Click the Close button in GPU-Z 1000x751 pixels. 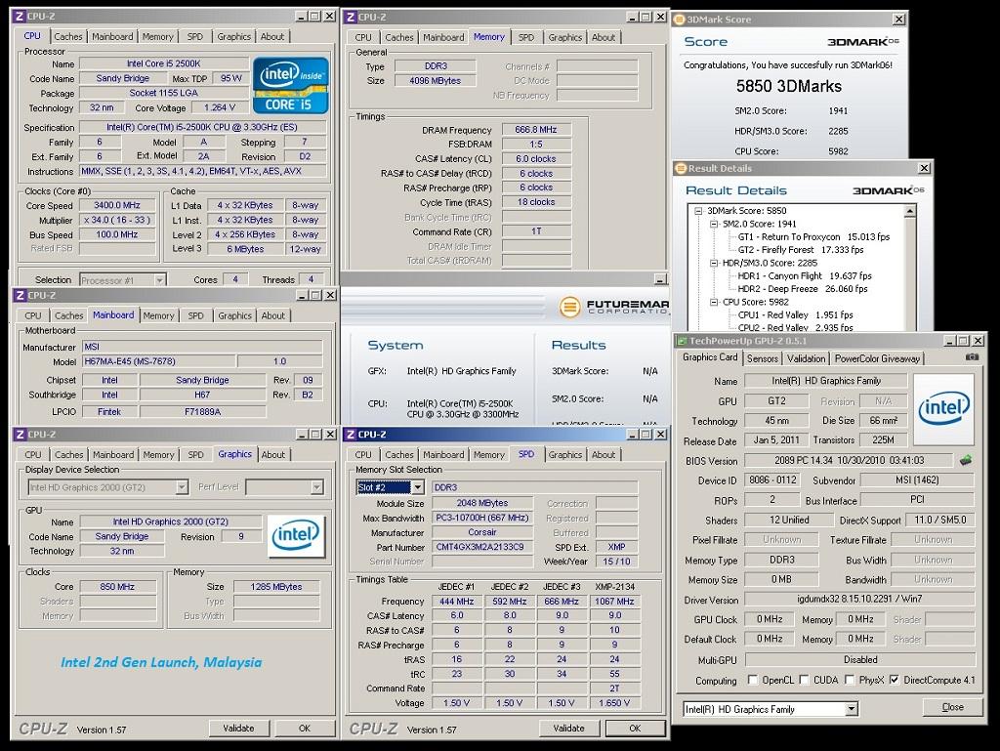(952, 707)
